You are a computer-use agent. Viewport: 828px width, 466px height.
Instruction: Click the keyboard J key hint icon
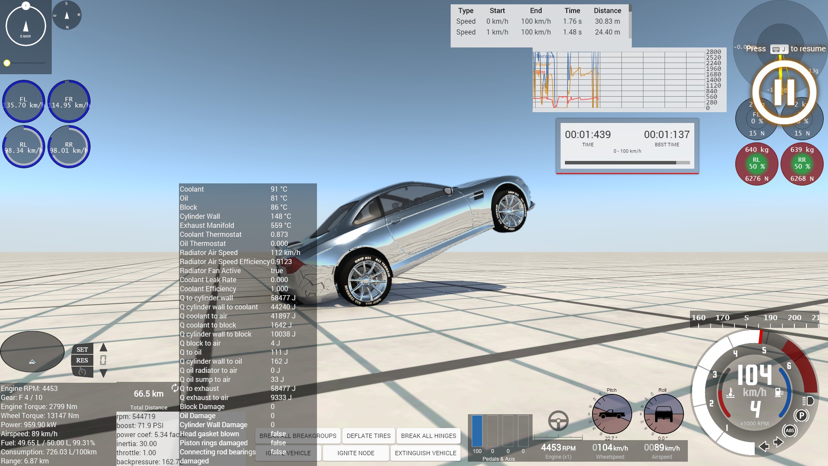779,49
